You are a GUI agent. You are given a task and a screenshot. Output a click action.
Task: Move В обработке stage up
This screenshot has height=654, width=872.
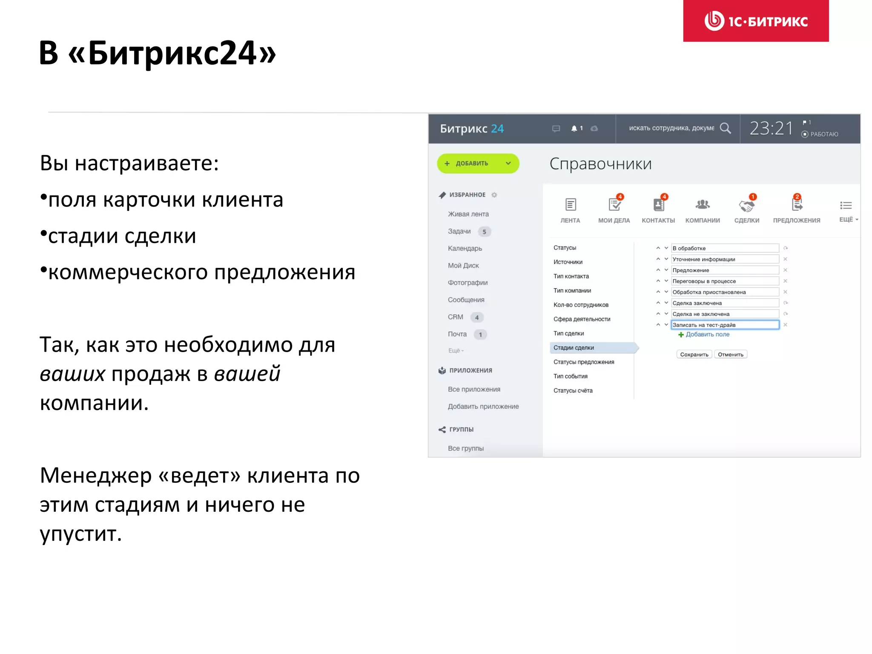pos(658,248)
